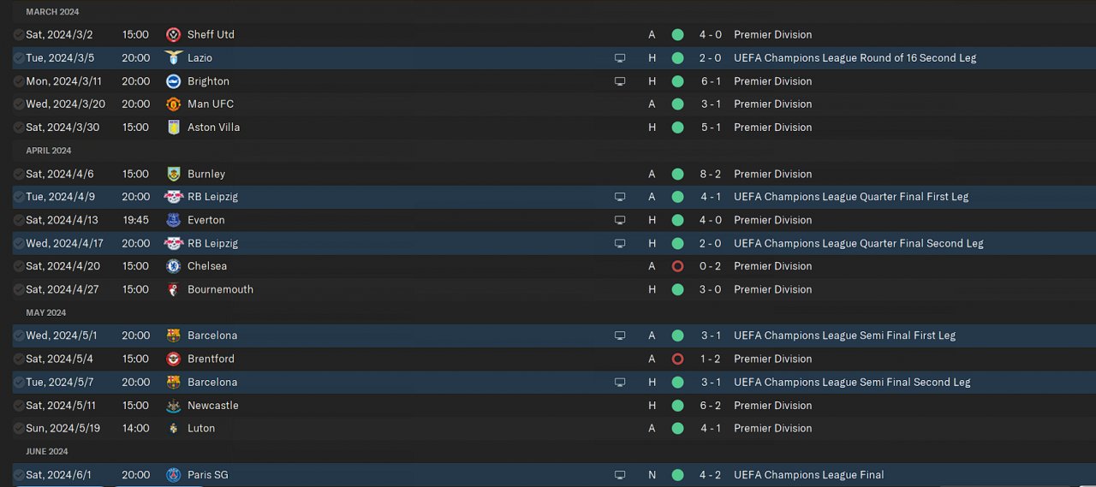Click the Brighton club crest
The image size is (1096, 487).
tap(174, 81)
